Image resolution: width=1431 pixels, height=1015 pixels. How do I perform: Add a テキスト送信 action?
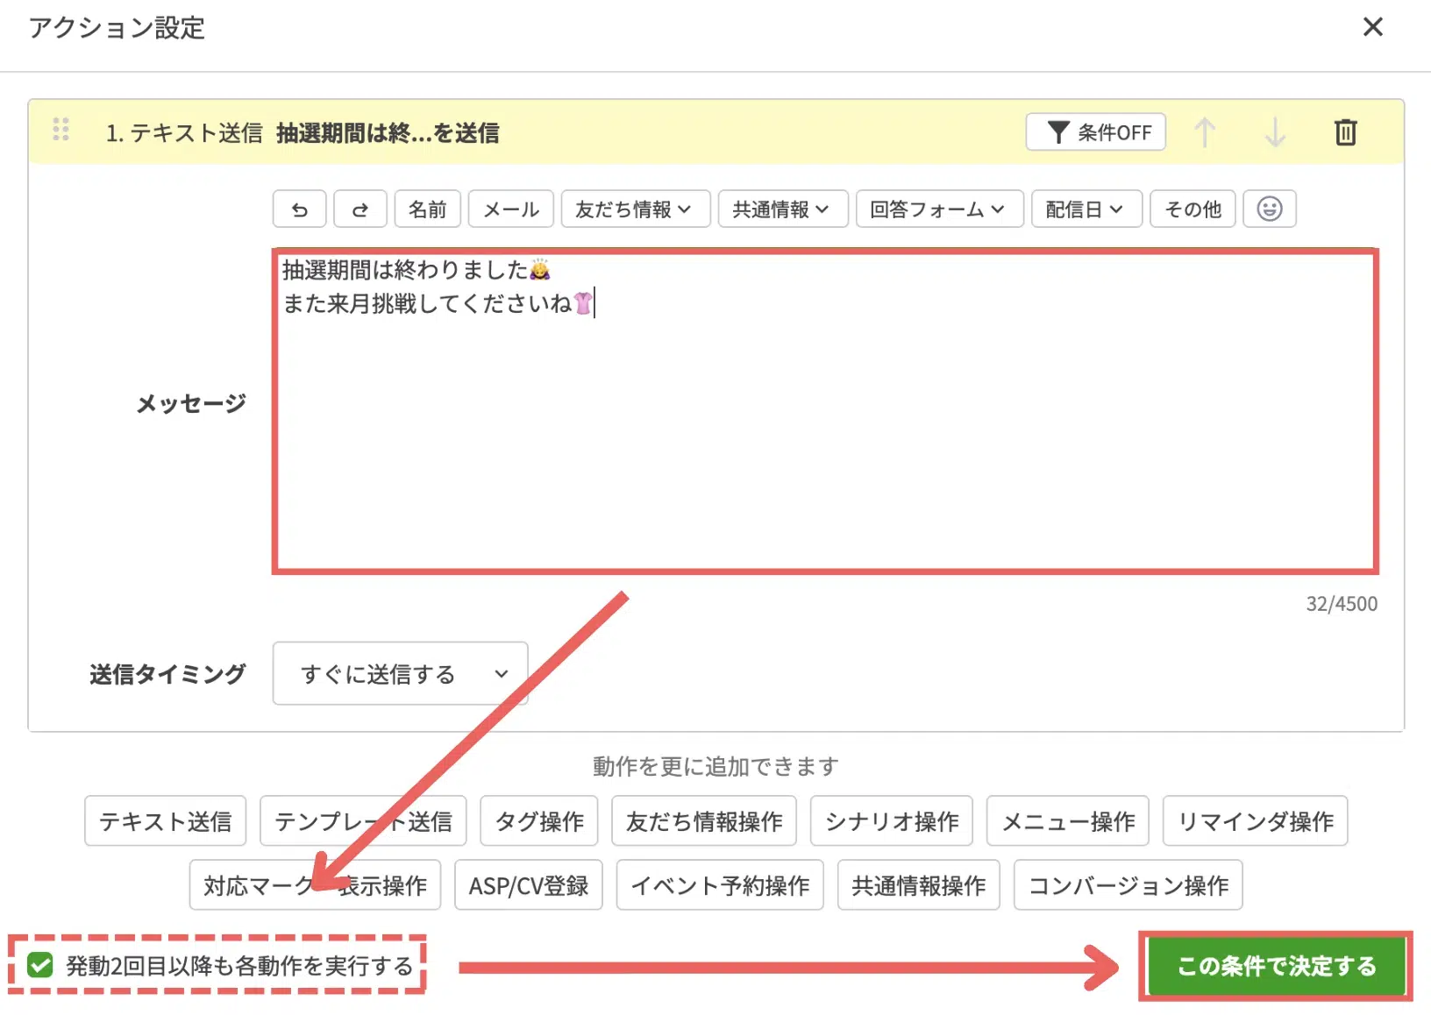[x=166, y=821]
